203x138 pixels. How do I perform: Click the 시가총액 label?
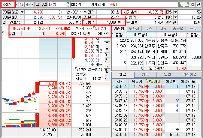pyautogui.click(x=131, y=12)
